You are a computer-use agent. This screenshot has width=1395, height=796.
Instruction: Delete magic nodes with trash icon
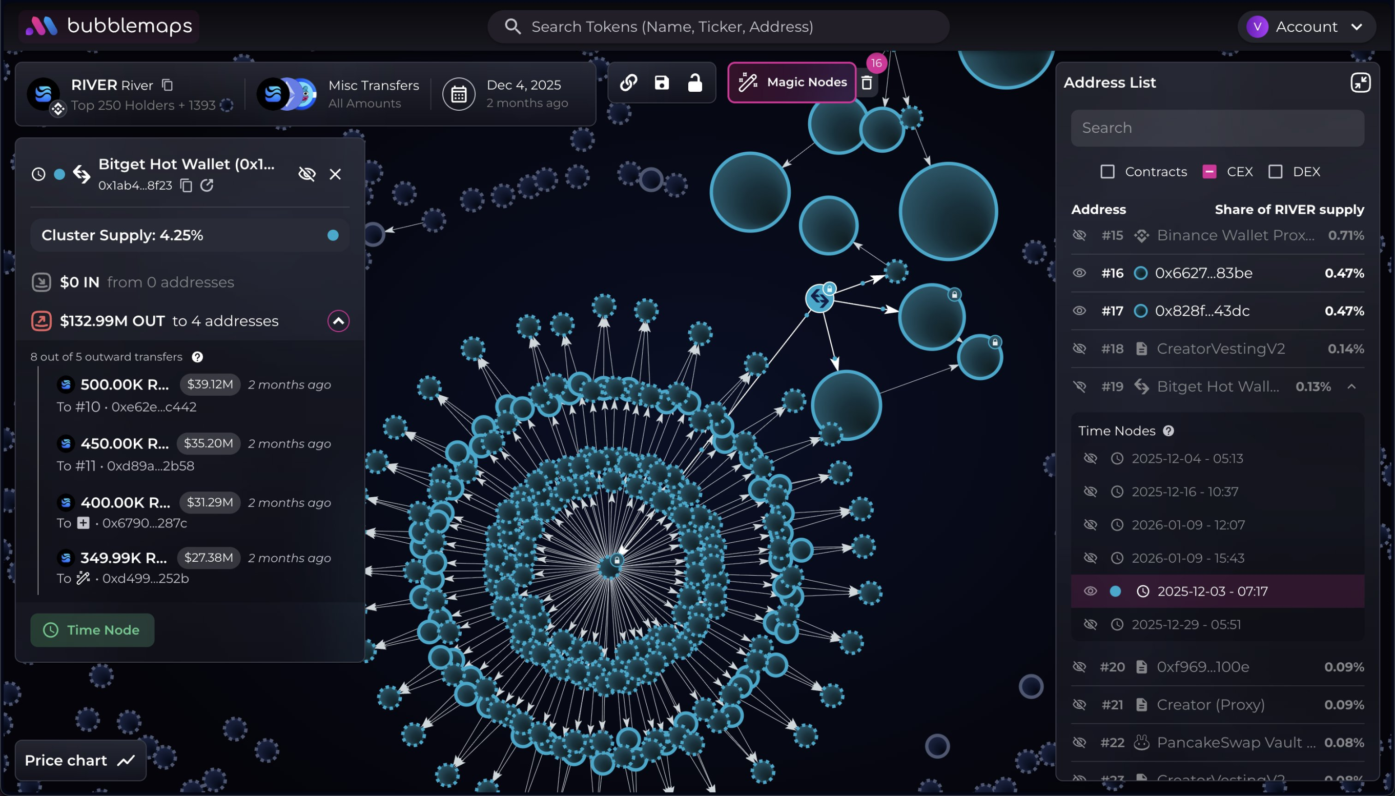click(x=867, y=83)
